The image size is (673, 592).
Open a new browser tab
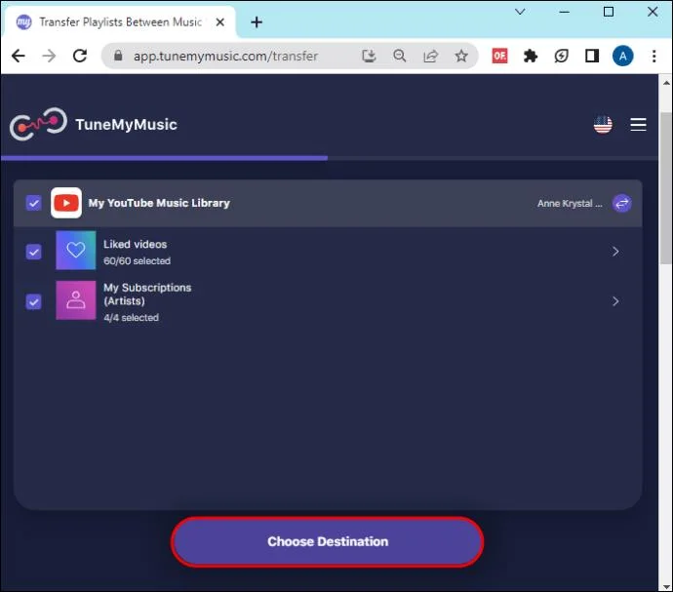pyautogui.click(x=257, y=21)
